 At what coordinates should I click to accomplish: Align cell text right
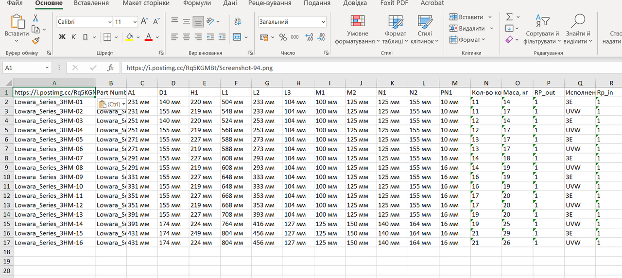click(x=198, y=37)
